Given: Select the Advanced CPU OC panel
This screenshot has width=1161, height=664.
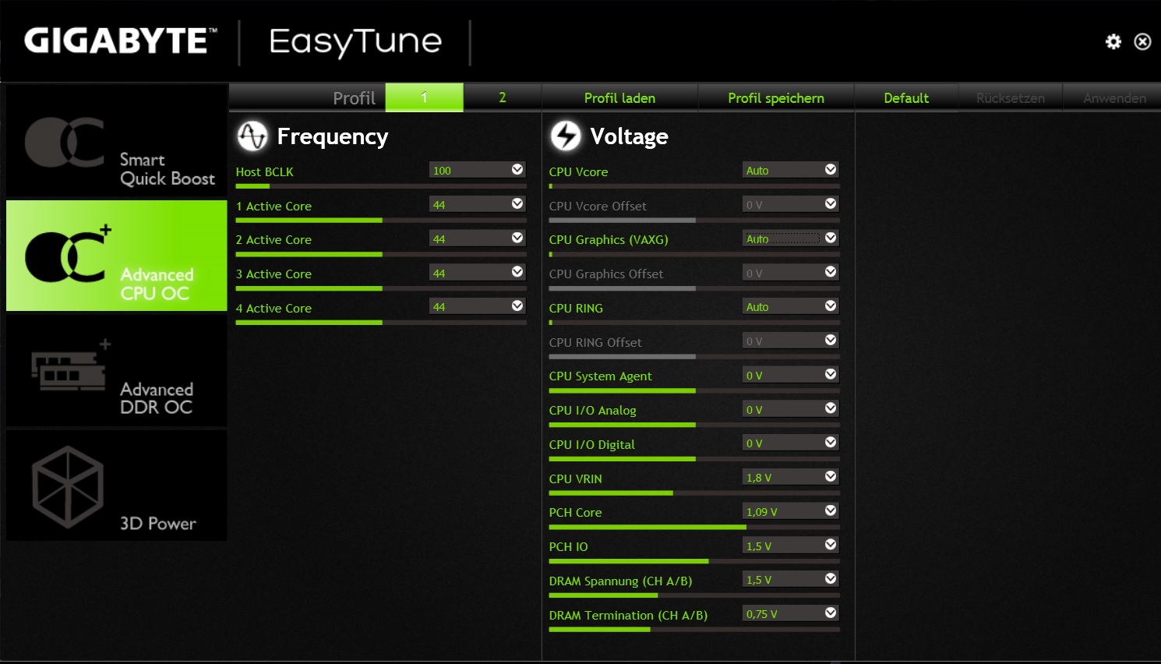Looking at the screenshot, I should point(117,256).
